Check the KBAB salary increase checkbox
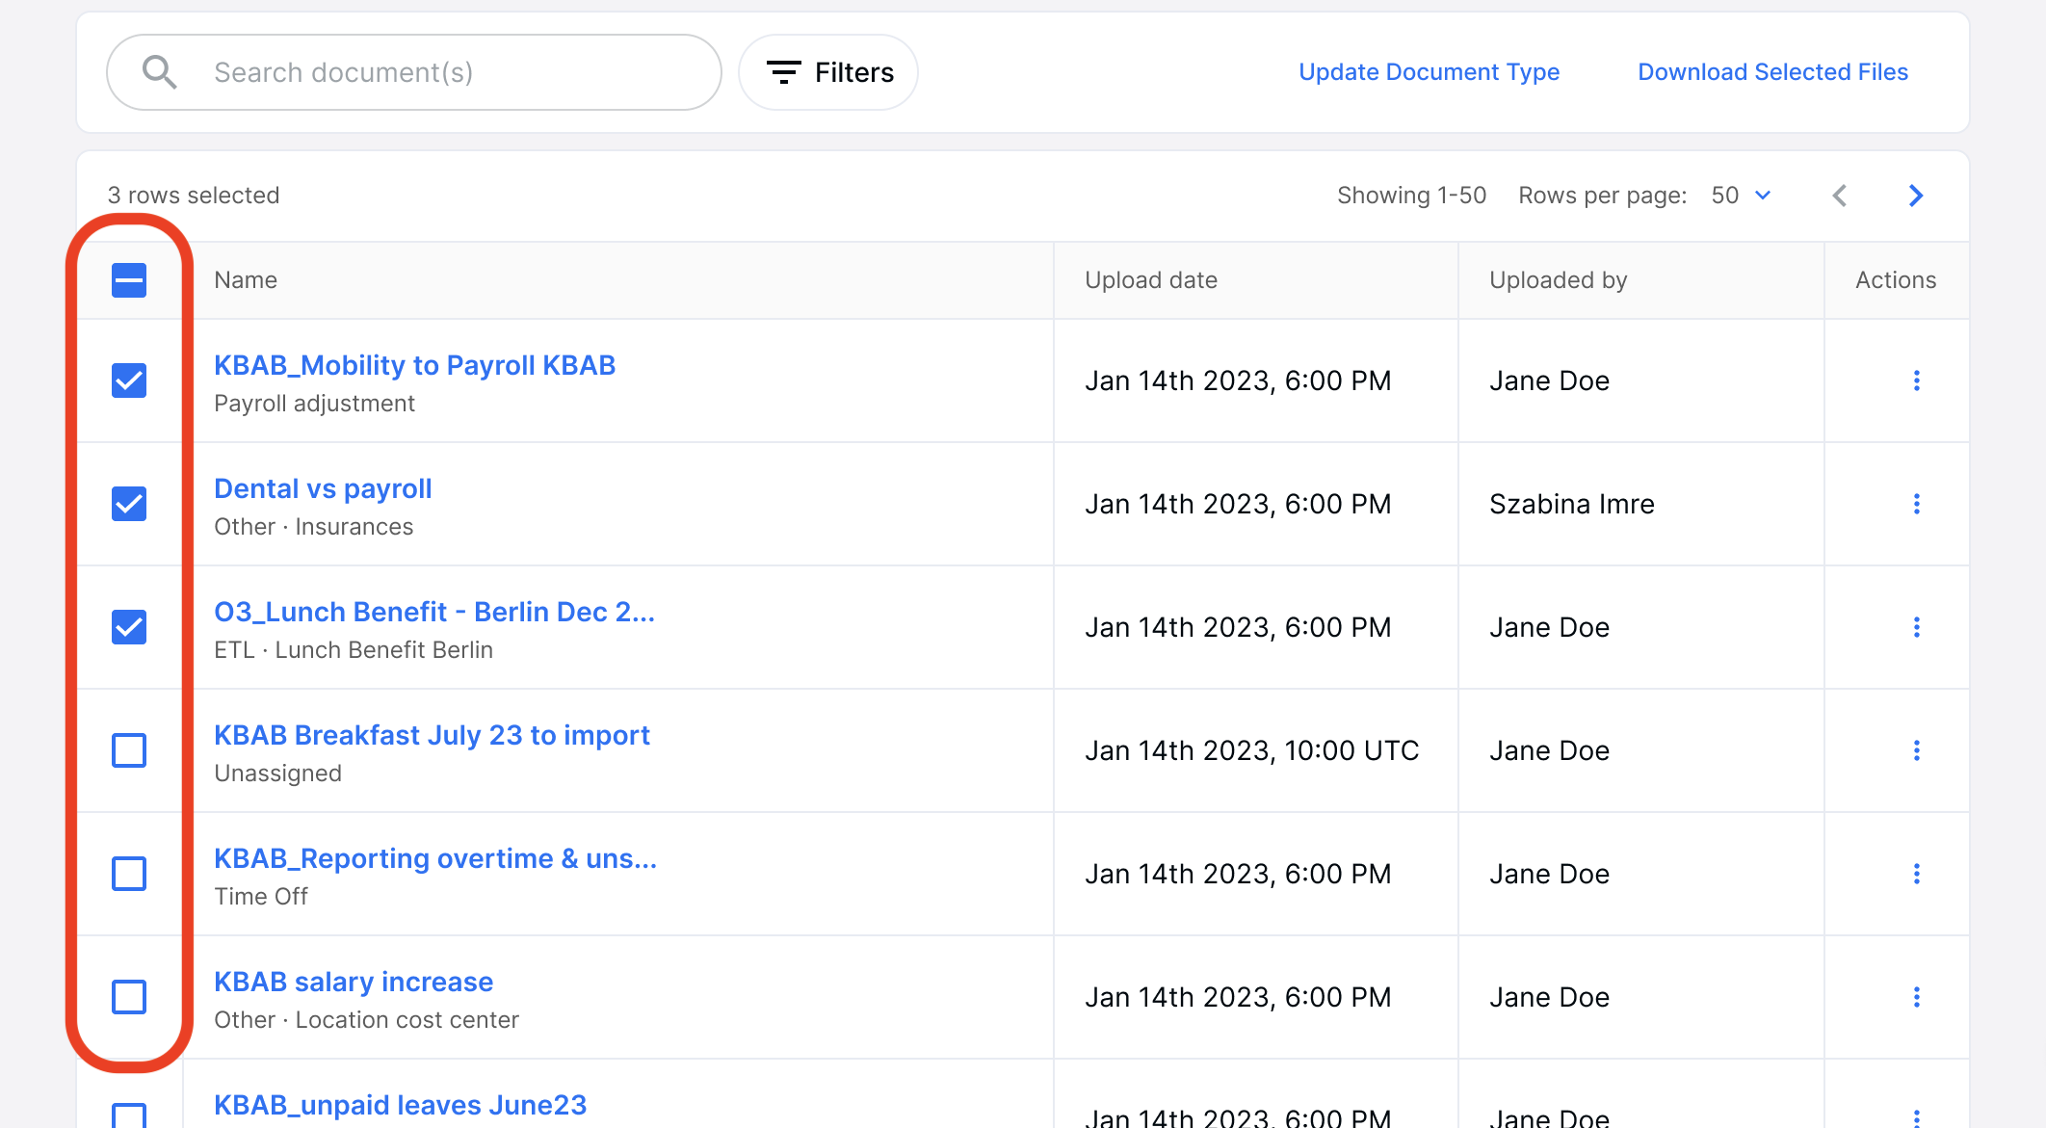Screen dimensions: 2046x1128 [129, 997]
